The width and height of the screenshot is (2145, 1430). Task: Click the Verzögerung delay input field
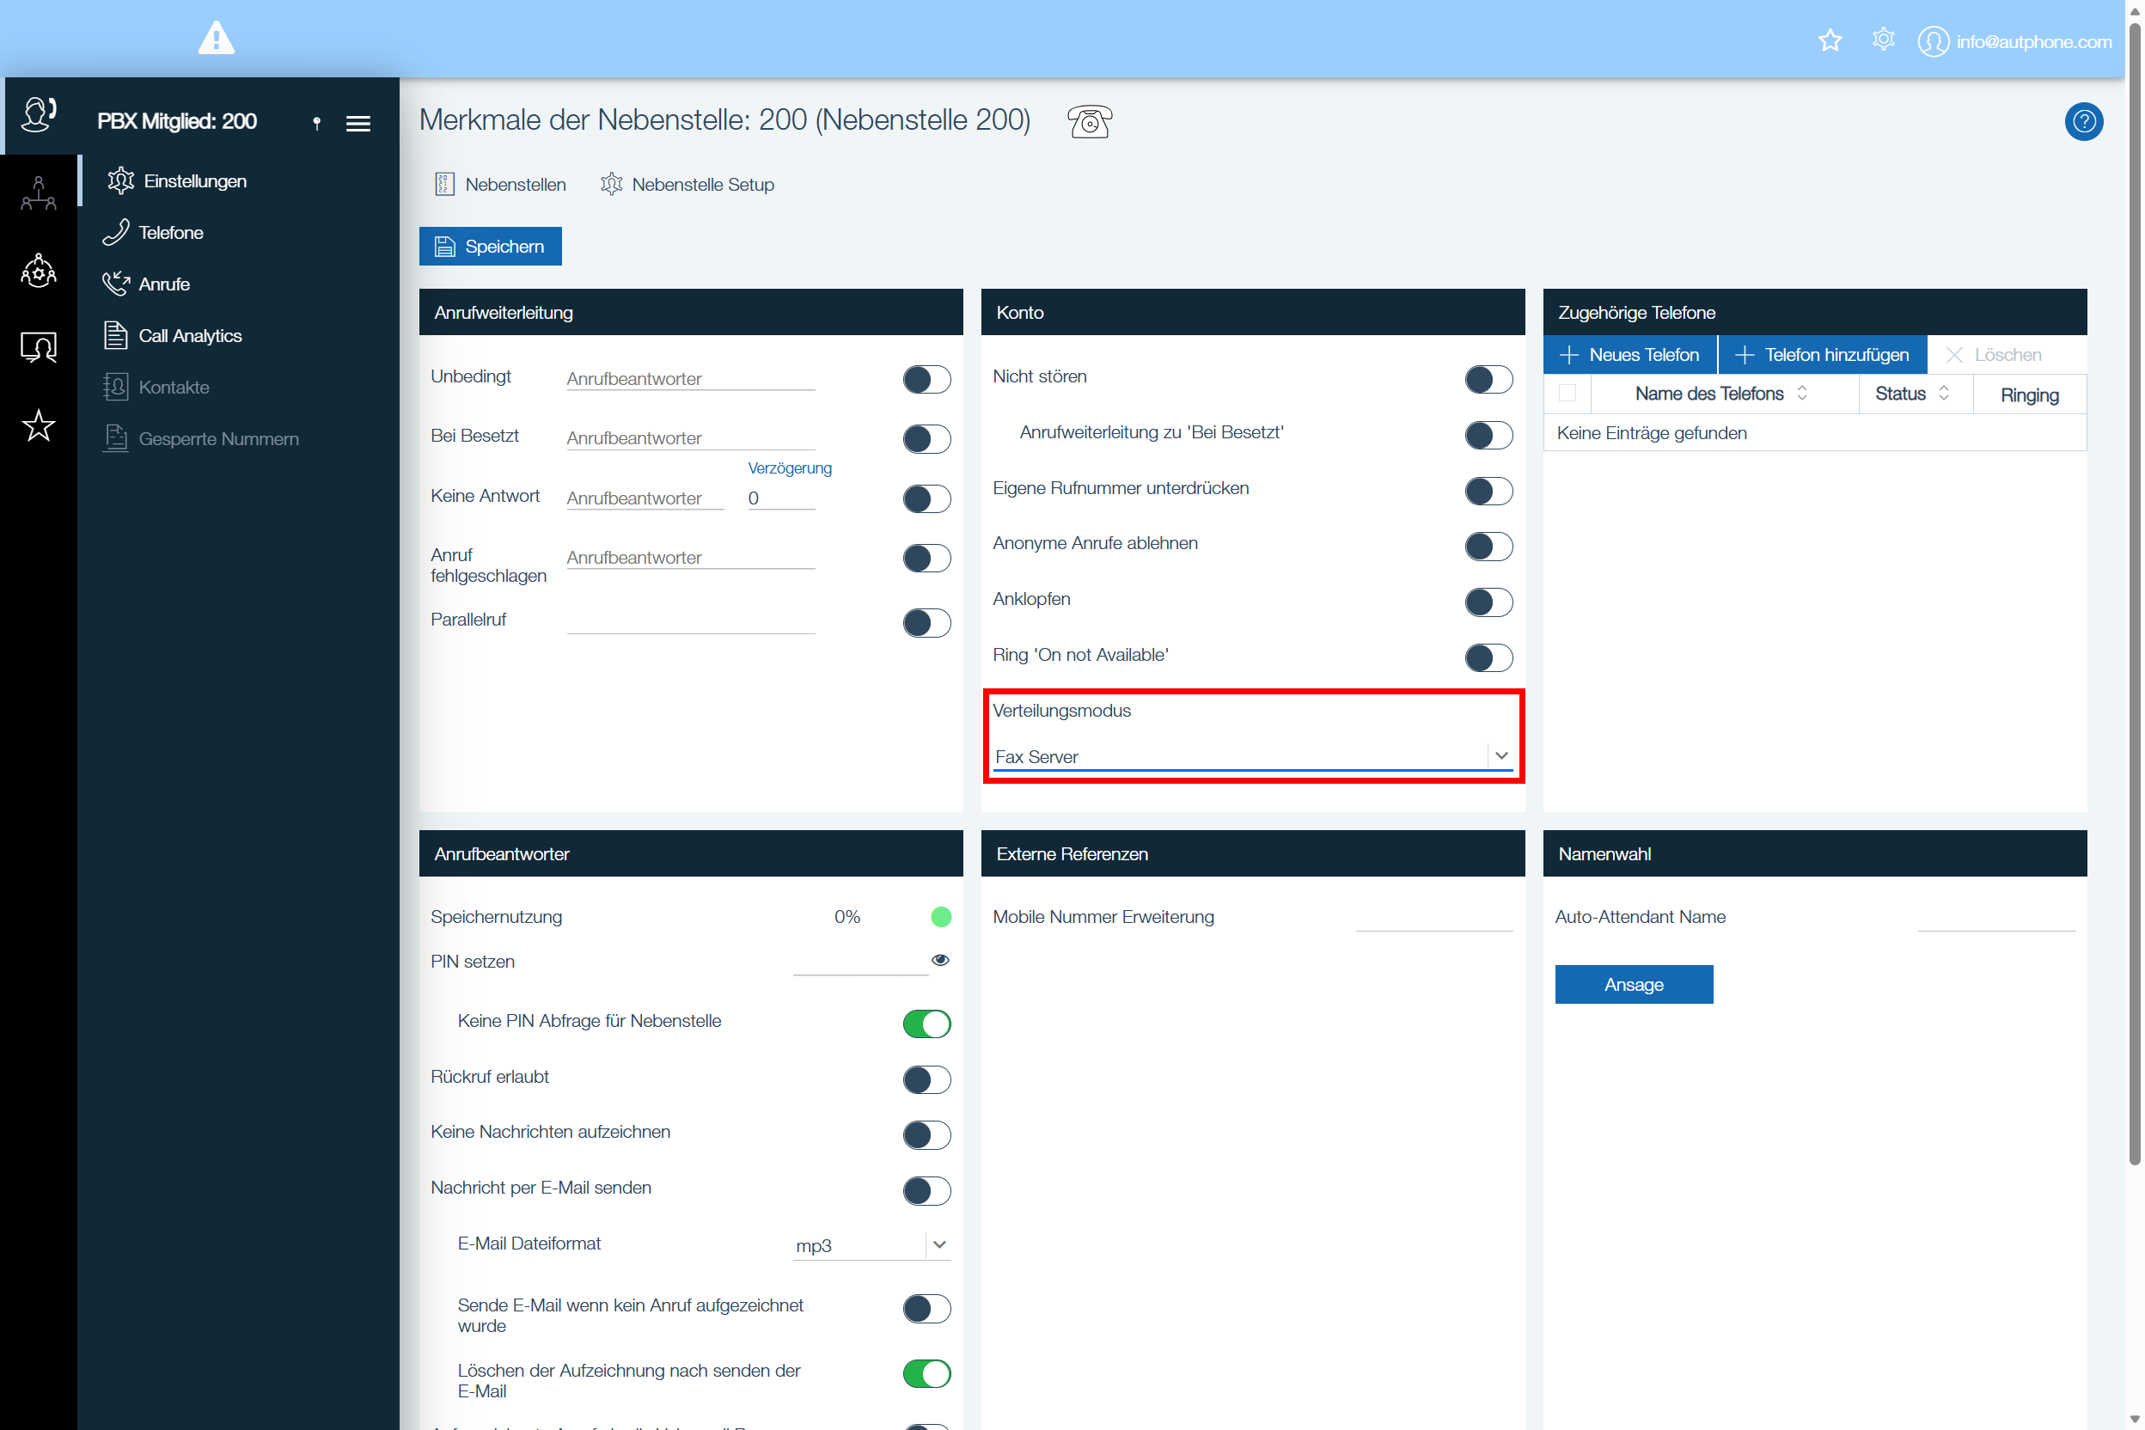point(779,498)
